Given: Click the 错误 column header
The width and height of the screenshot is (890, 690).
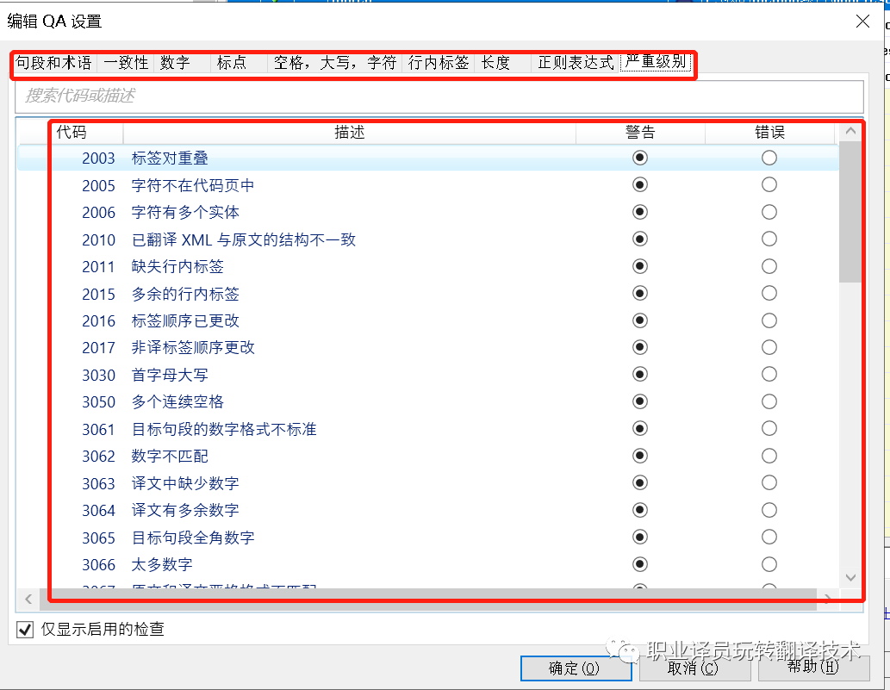Looking at the screenshot, I should [769, 132].
